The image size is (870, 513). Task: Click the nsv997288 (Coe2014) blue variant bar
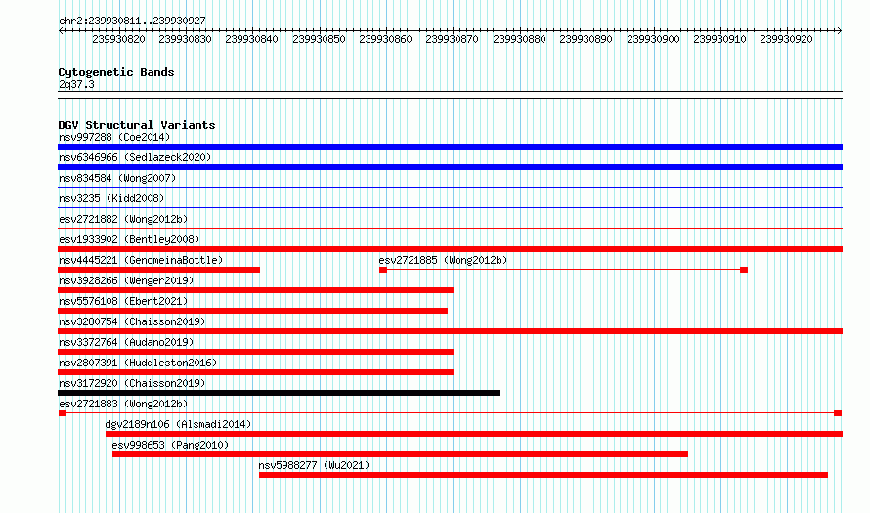450,147
